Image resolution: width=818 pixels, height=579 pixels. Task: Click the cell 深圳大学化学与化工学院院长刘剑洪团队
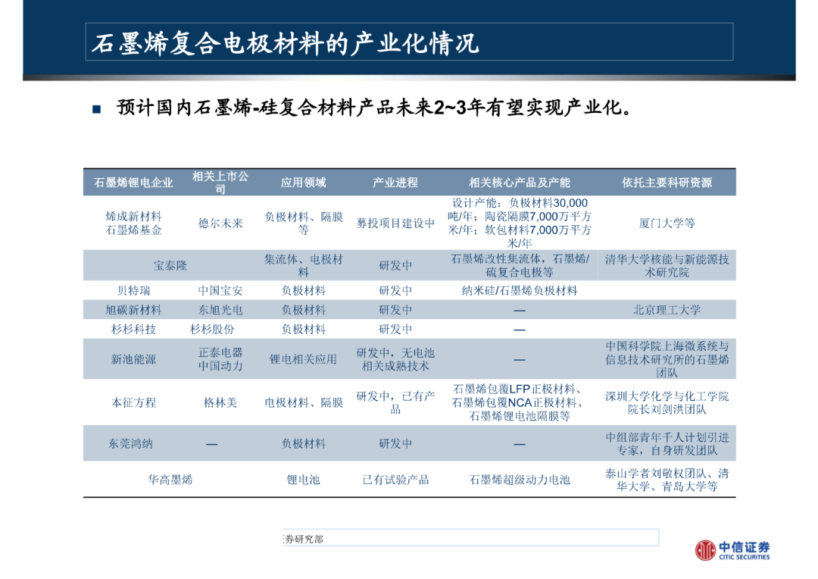(667, 402)
